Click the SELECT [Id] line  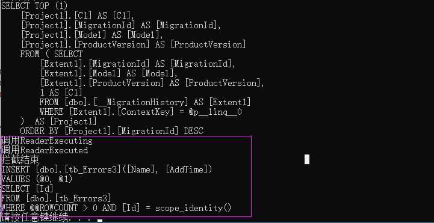(x=27, y=189)
